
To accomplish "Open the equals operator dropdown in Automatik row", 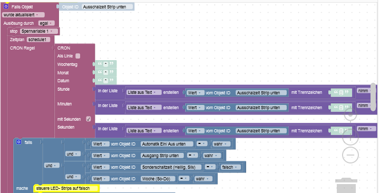I will tap(202, 144).
